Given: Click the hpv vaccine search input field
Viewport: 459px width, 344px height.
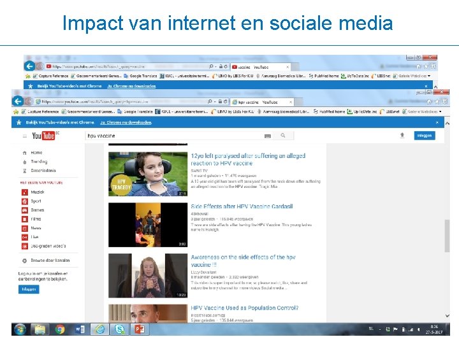Looking at the screenshot, I should (x=175, y=136).
